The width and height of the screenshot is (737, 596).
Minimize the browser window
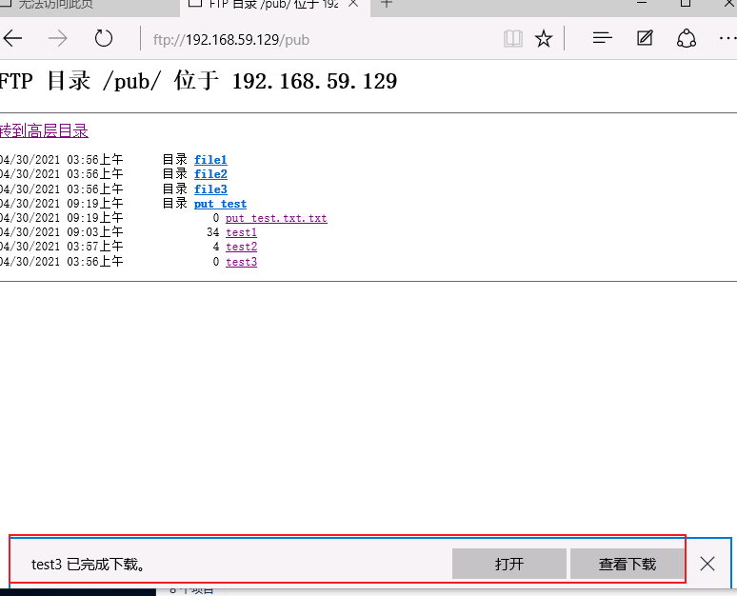coord(642,3)
